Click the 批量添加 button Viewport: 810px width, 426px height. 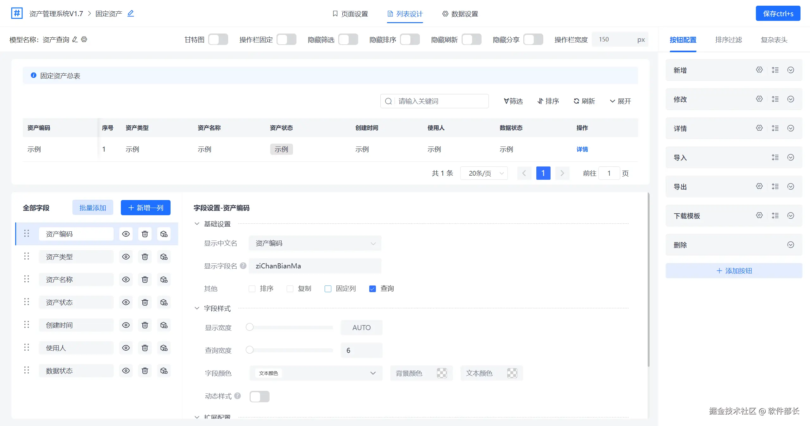coord(93,208)
